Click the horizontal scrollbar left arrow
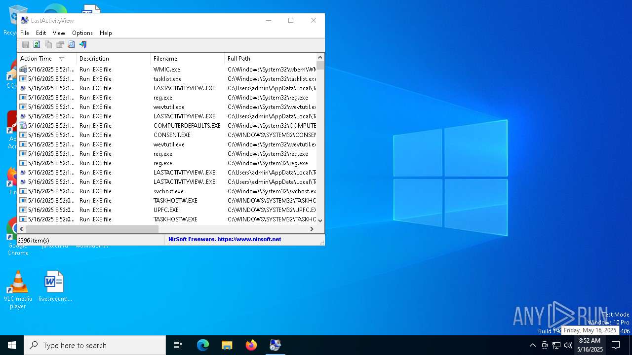Image resolution: width=632 pixels, height=355 pixels. tap(22, 229)
